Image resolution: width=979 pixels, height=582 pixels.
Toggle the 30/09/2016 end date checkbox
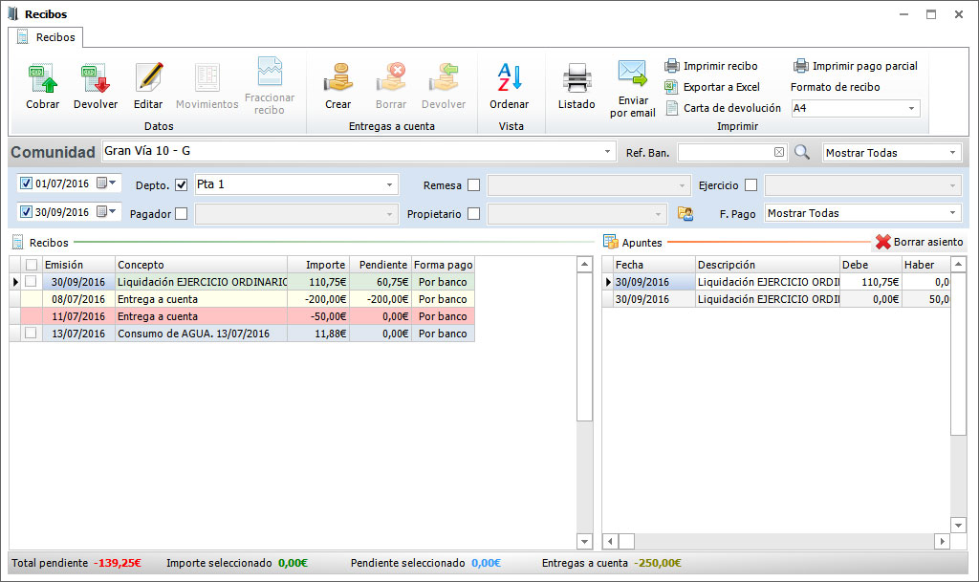point(26,212)
